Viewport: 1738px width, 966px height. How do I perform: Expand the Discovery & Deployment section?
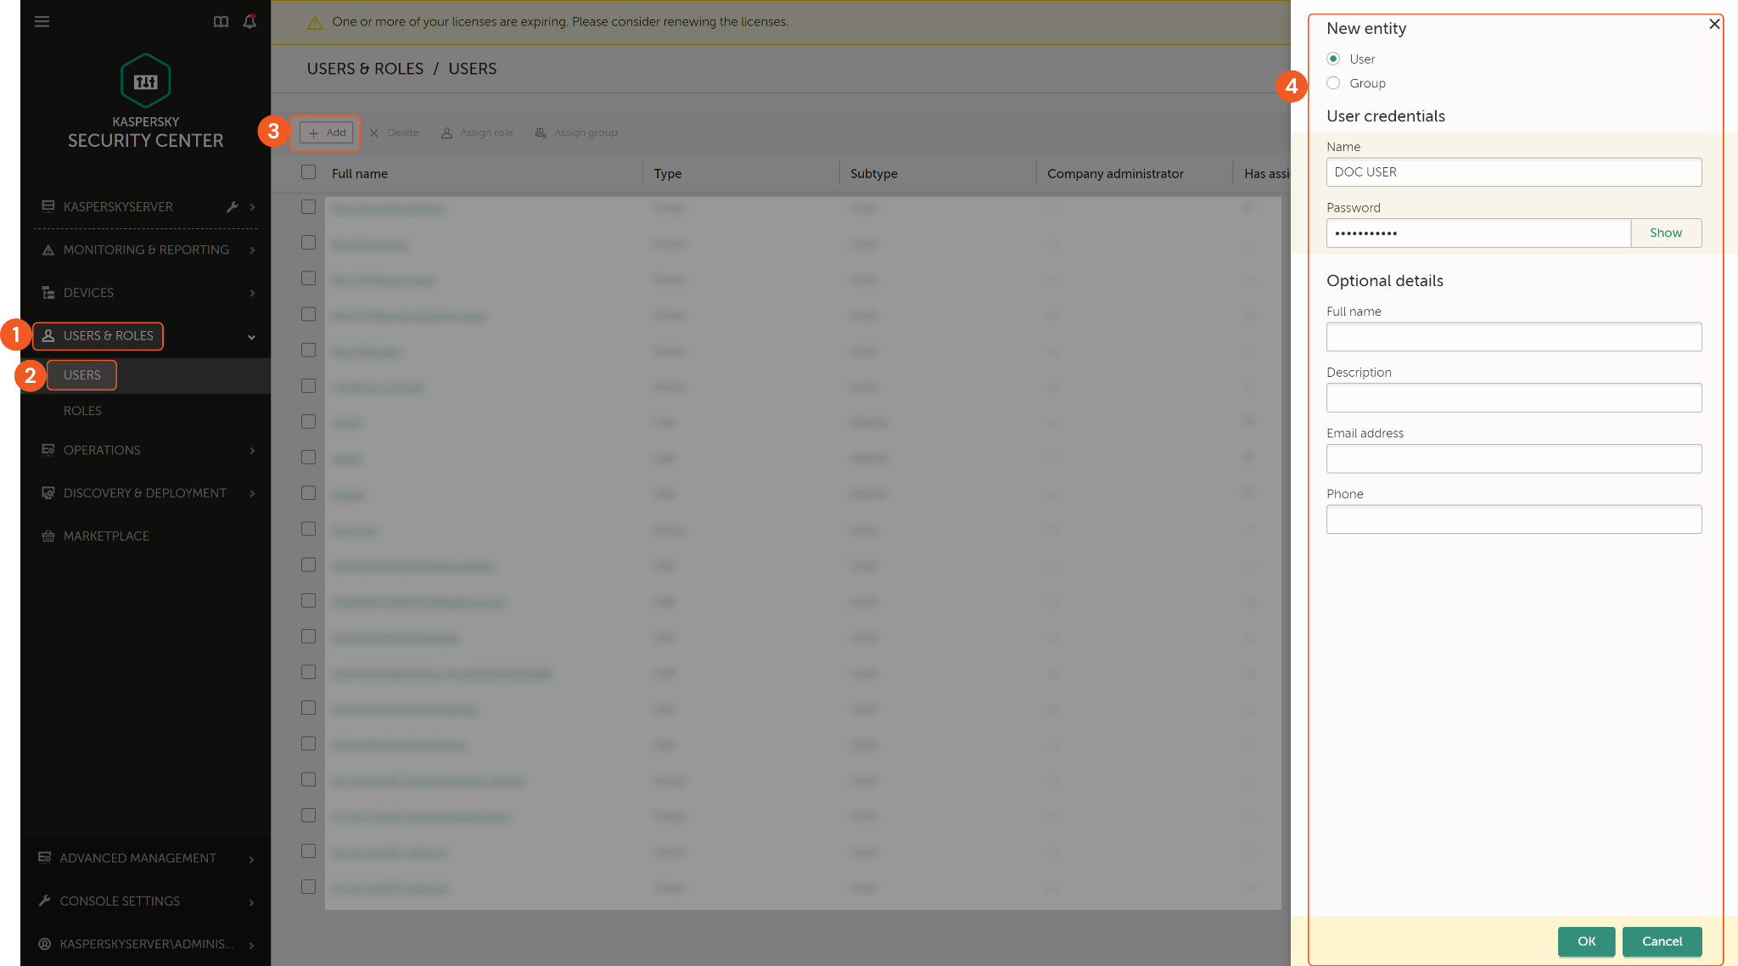coord(252,494)
